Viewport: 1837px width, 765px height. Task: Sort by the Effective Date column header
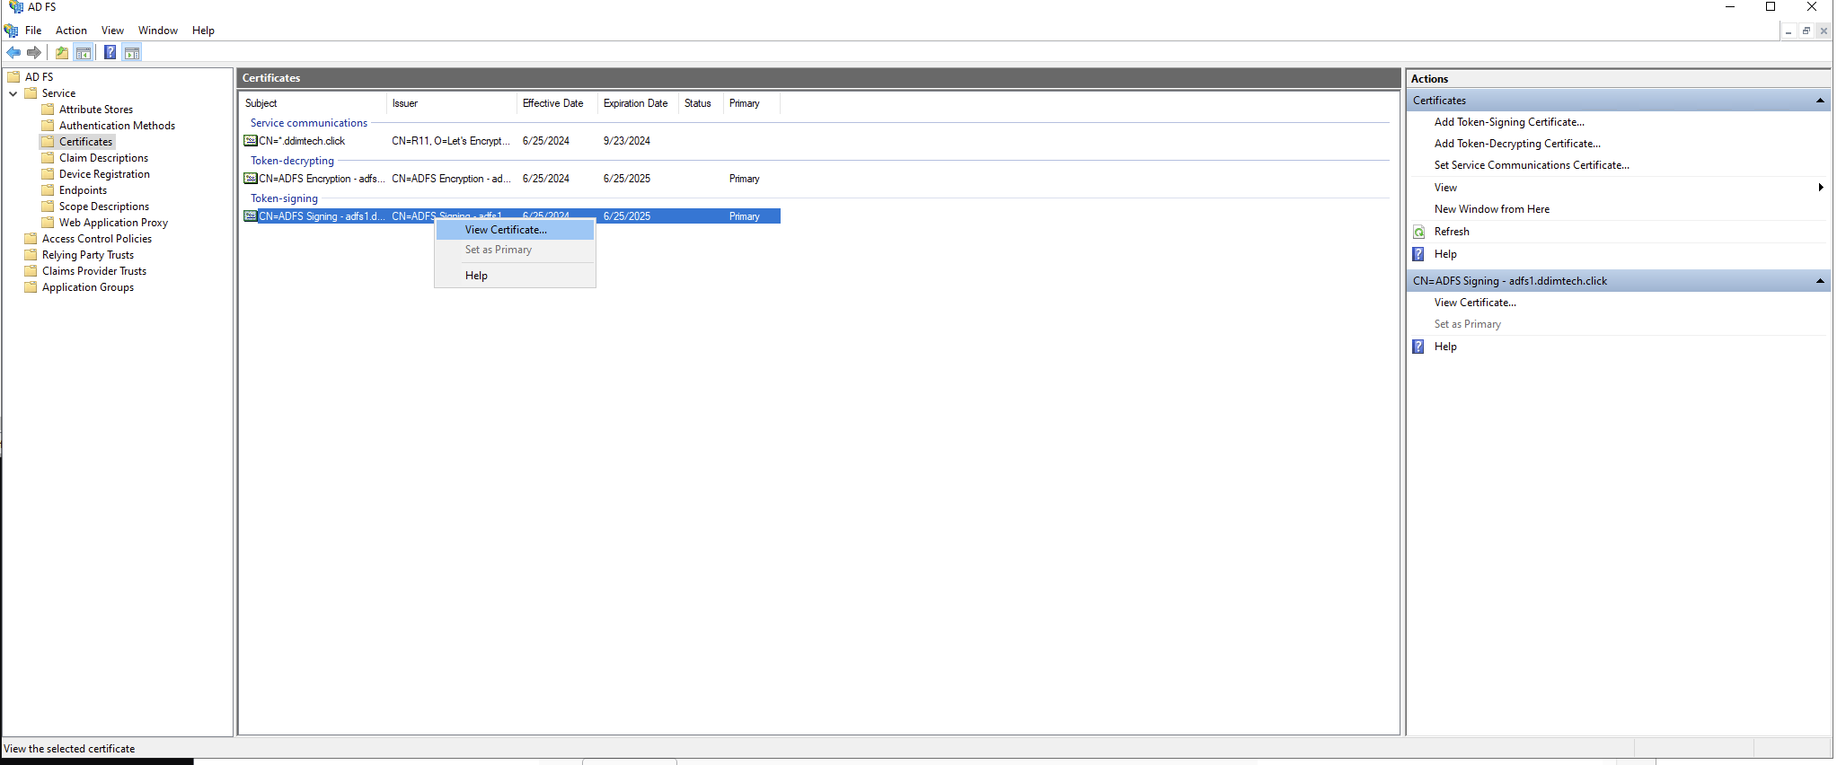(557, 103)
